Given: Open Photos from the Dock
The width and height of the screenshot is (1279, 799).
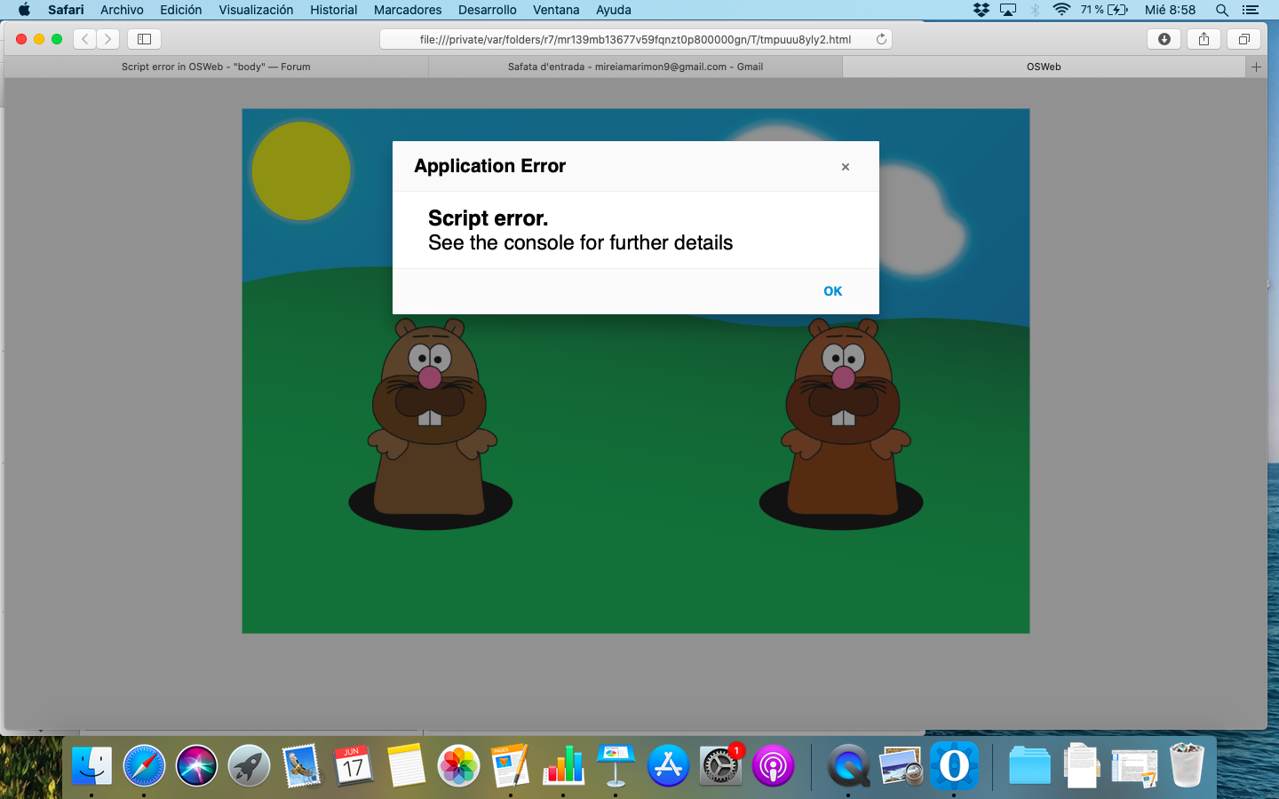Looking at the screenshot, I should (x=458, y=765).
